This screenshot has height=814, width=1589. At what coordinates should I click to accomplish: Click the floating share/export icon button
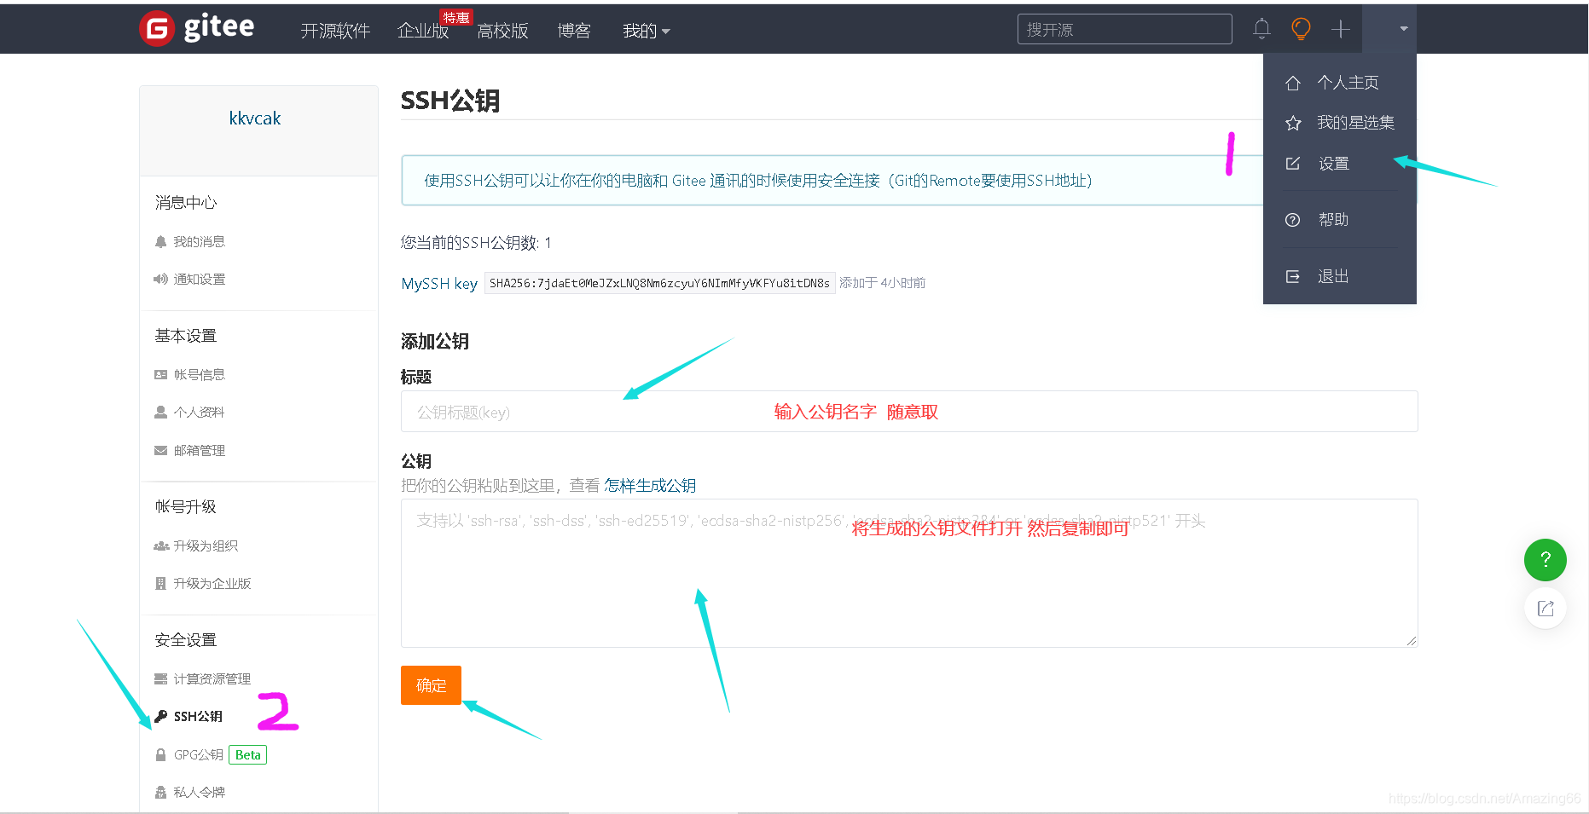pos(1546,609)
